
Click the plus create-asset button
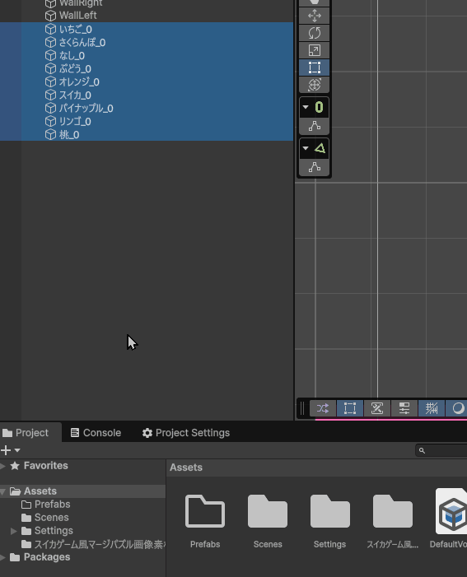[x=6, y=450]
